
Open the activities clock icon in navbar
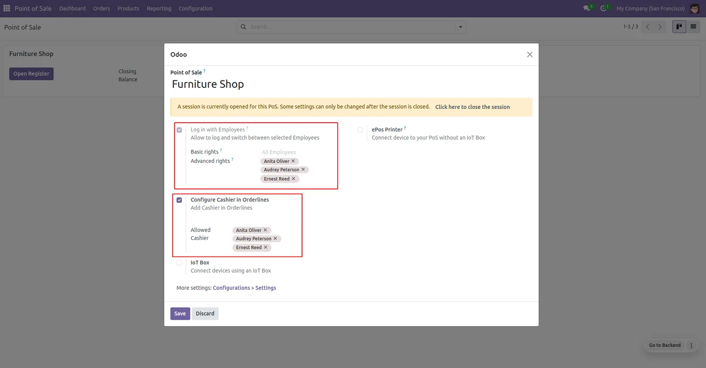tap(604, 8)
